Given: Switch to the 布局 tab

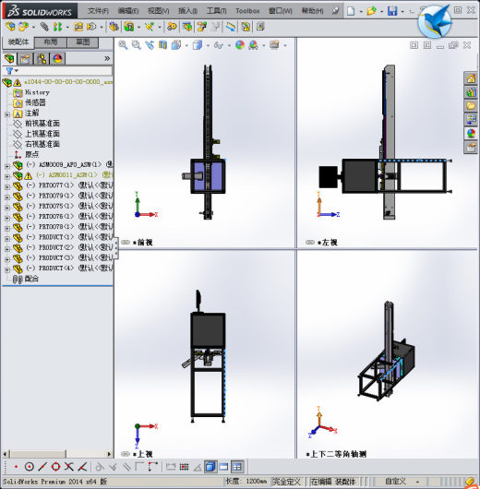Looking at the screenshot, I should (51, 42).
